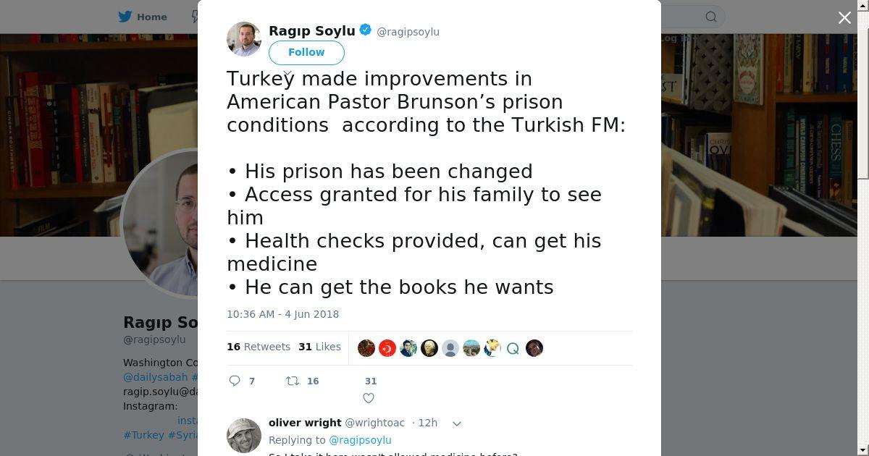The height and width of the screenshot is (456, 869).
Task: Close the tweet overlay
Action: point(844,17)
